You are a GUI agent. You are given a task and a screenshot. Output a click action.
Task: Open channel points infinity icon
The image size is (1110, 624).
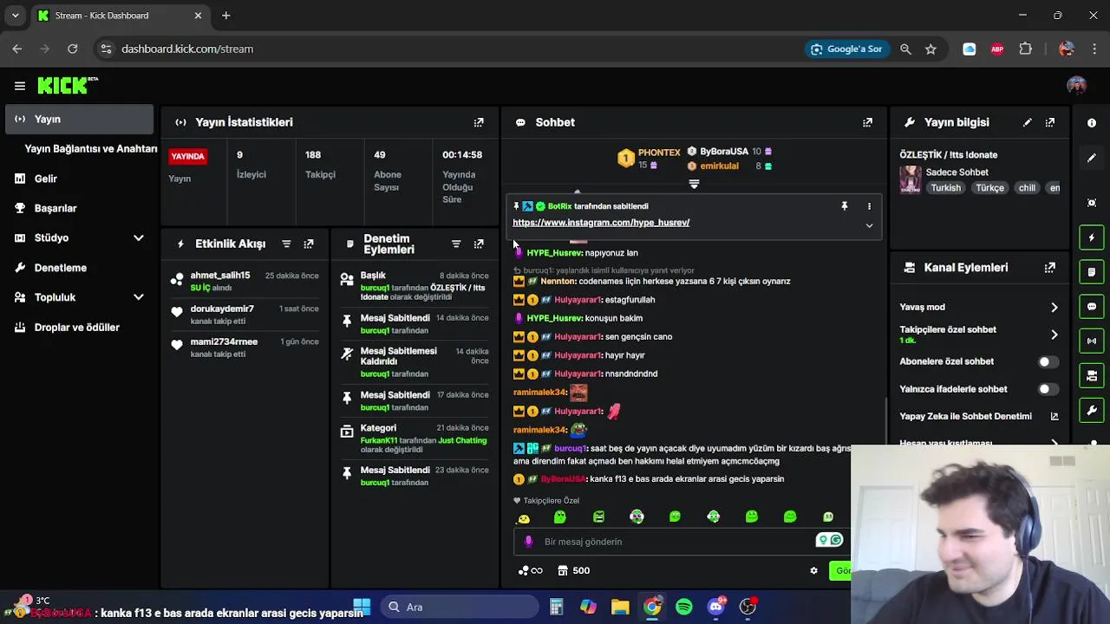pyautogui.click(x=530, y=570)
